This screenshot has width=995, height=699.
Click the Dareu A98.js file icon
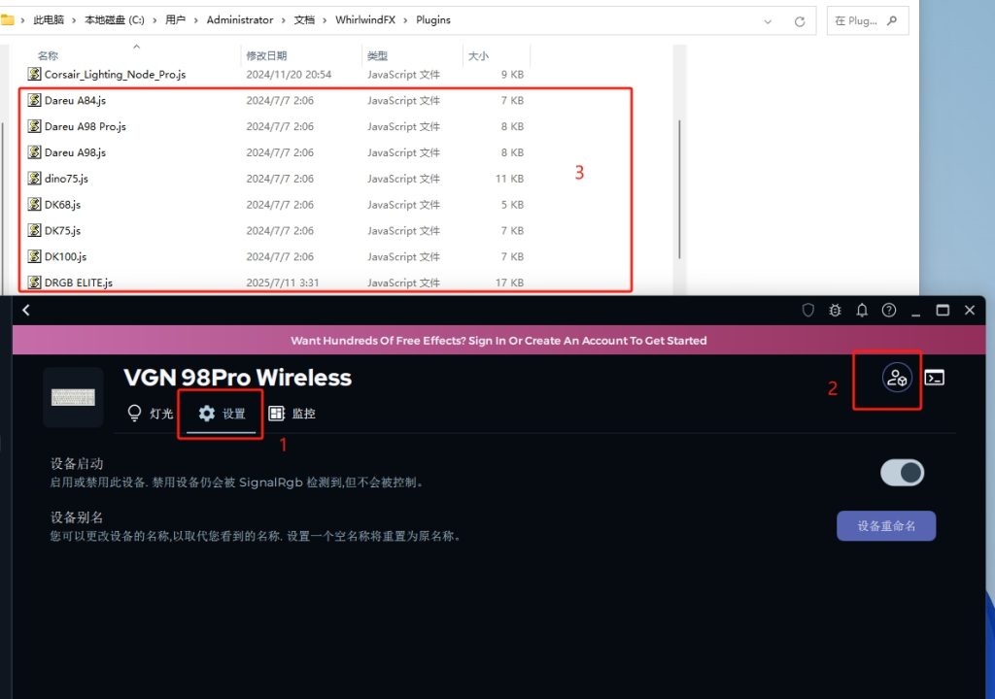[34, 152]
